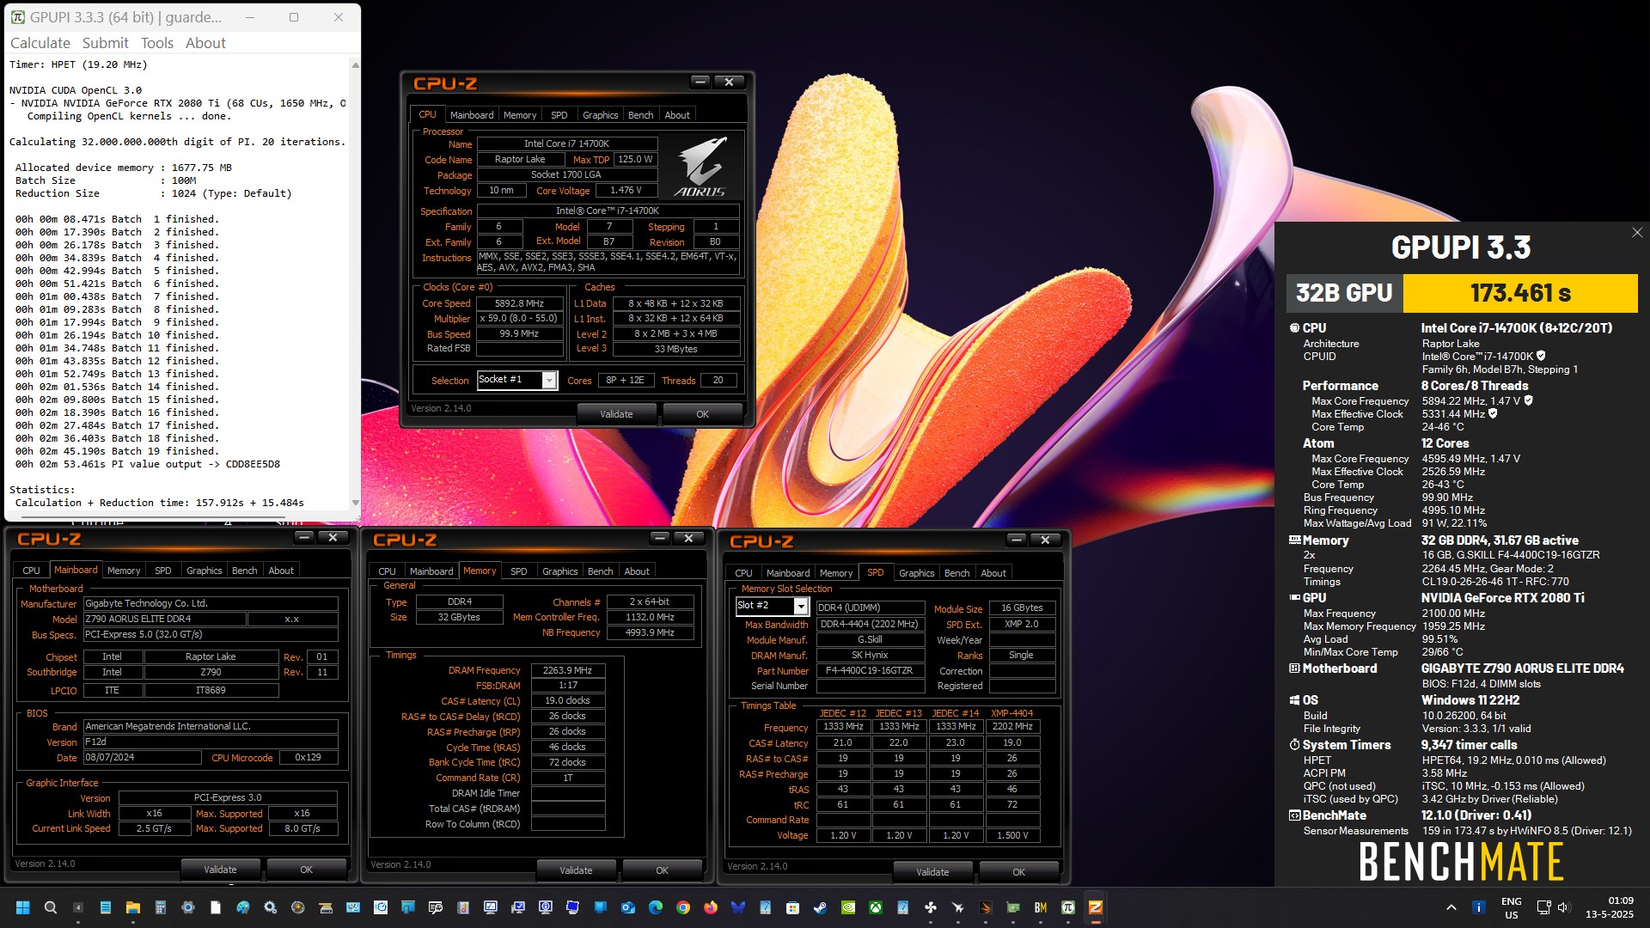The width and height of the screenshot is (1650, 928).
Task: Open the Paint icon in the taskbar
Action: click(243, 907)
